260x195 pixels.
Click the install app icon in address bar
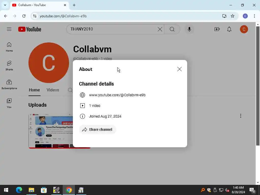224,16
